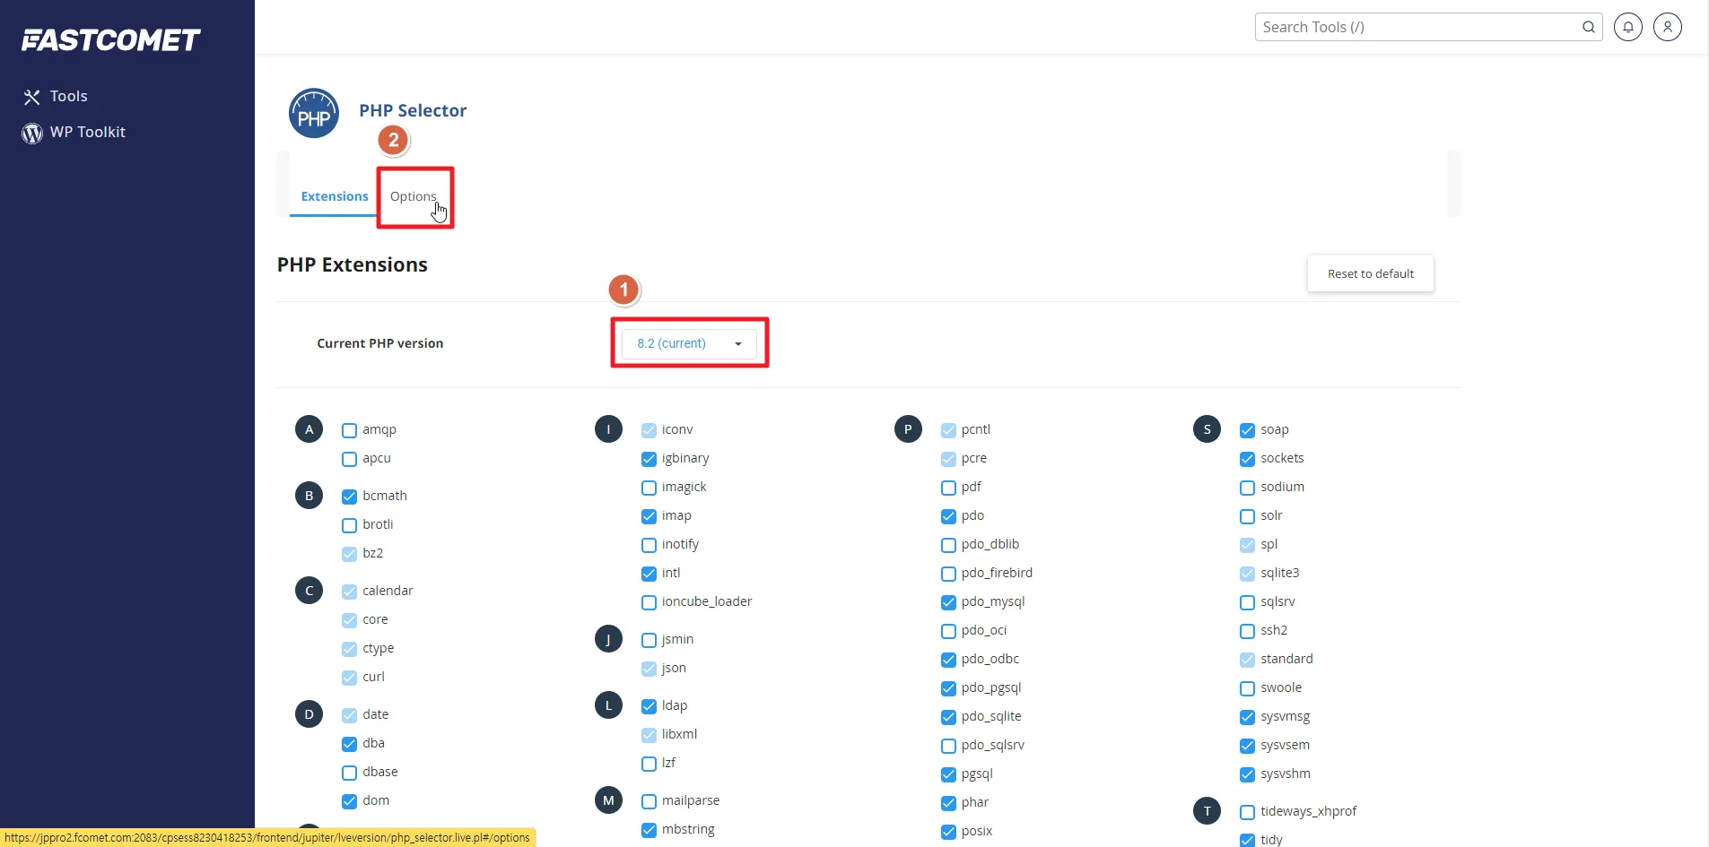Switch to the Options tab

click(414, 196)
